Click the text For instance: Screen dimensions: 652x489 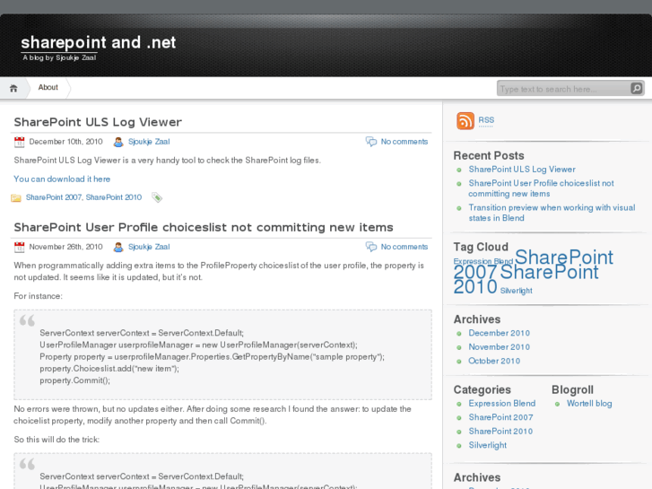pyautogui.click(x=39, y=296)
